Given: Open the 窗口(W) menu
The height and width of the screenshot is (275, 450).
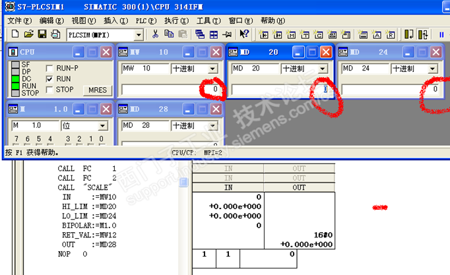Looking at the screenshot, I should pyautogui.click(x=241, y=20).
